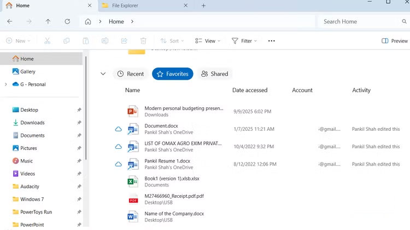Click the Cut scissors icon in toolbar
The width and height of the screenshot is (410, 230).
click(48, 41)
